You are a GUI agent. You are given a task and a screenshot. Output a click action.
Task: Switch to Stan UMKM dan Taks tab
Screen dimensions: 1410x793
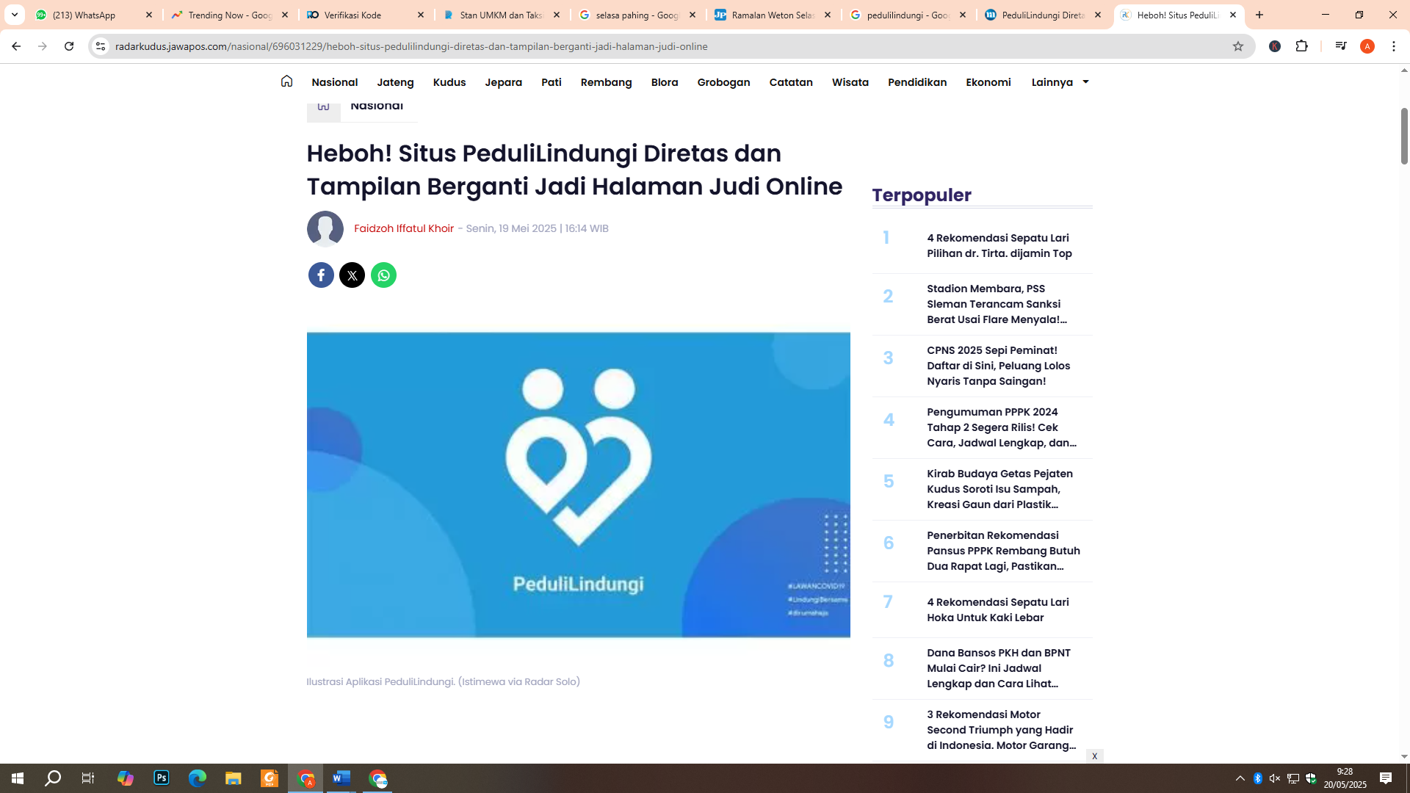click(x=501, y=15)
